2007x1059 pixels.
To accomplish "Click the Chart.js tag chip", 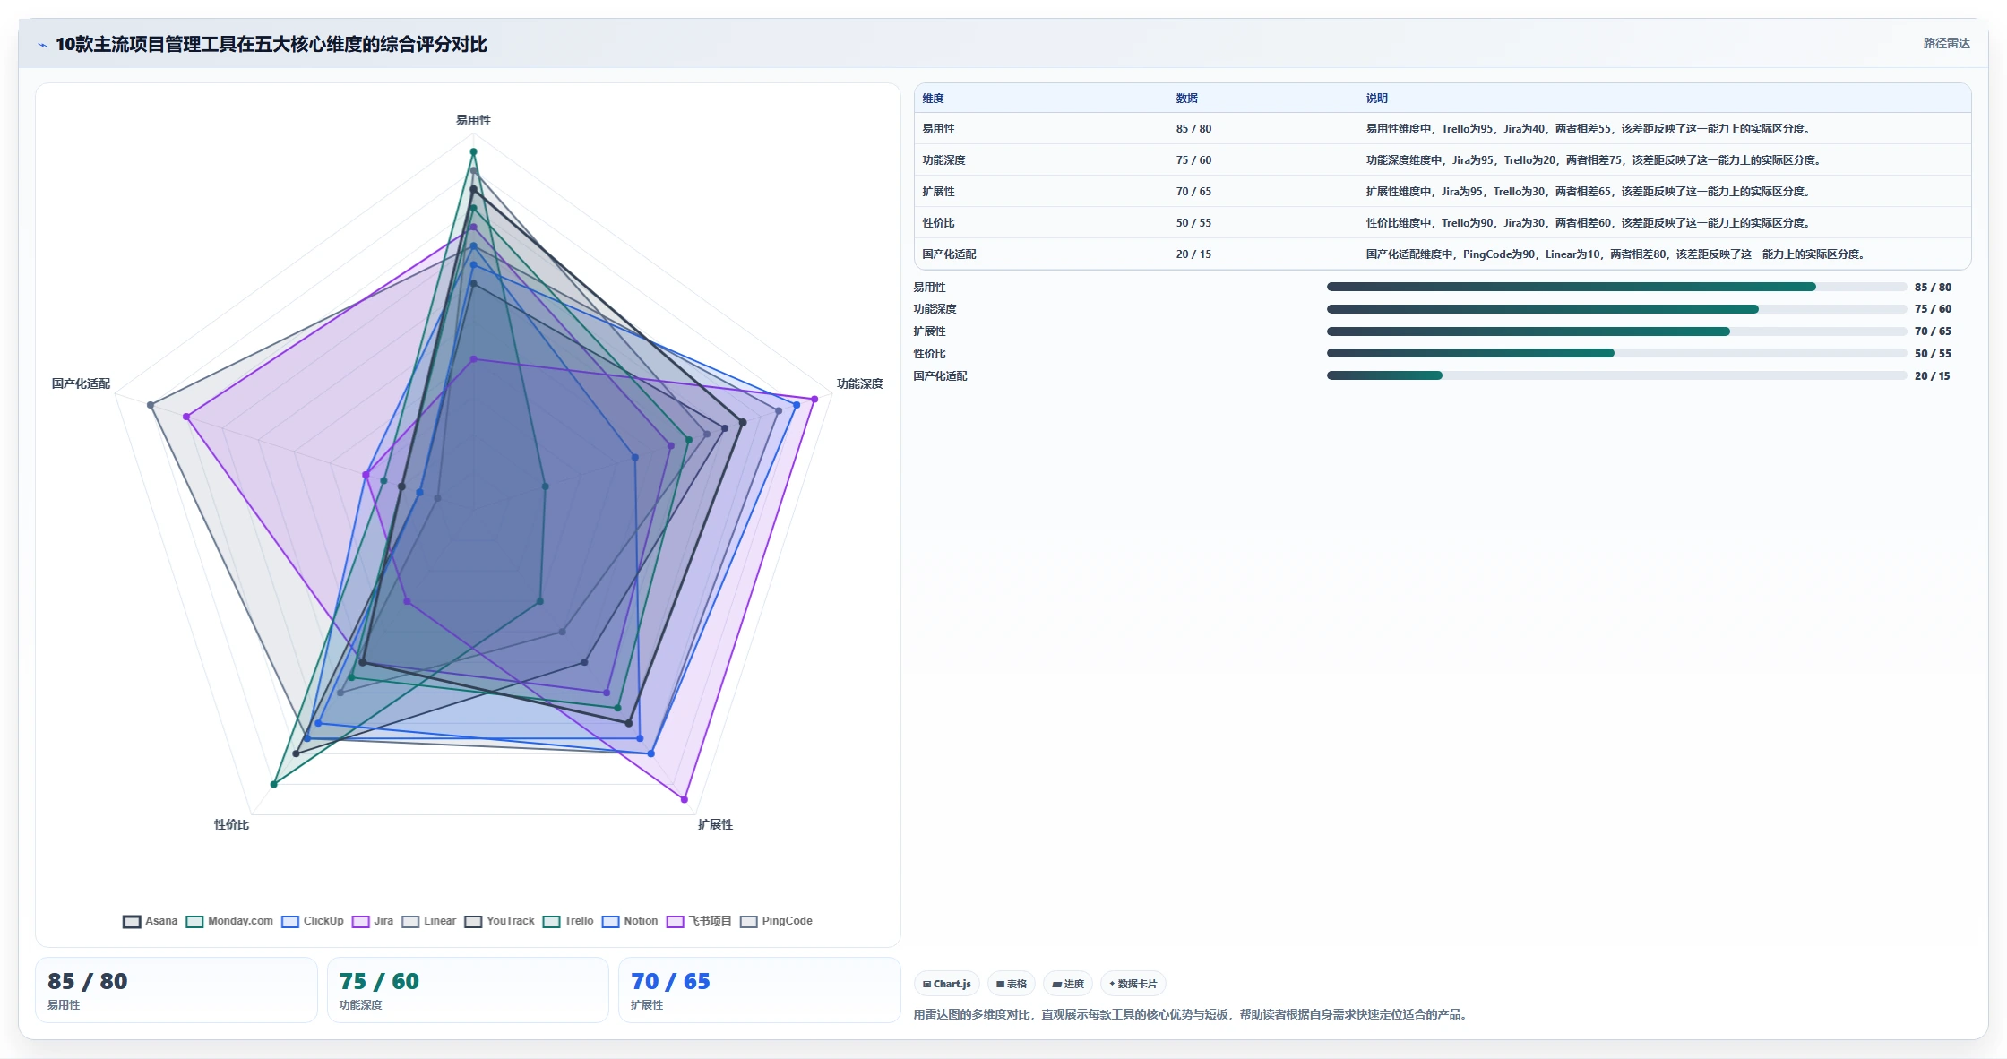I will 947,984.
